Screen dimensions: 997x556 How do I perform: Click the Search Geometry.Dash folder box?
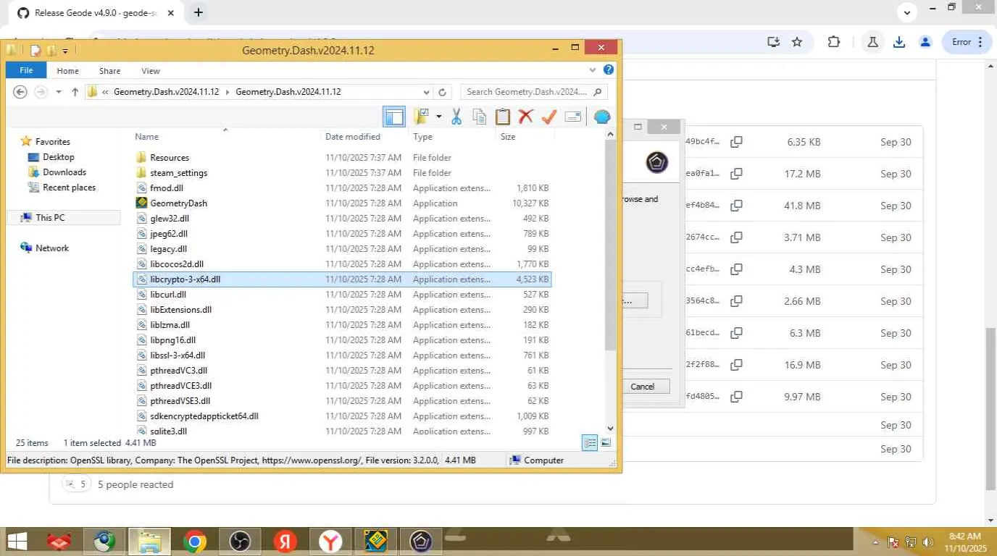click(x=533, y=92)
